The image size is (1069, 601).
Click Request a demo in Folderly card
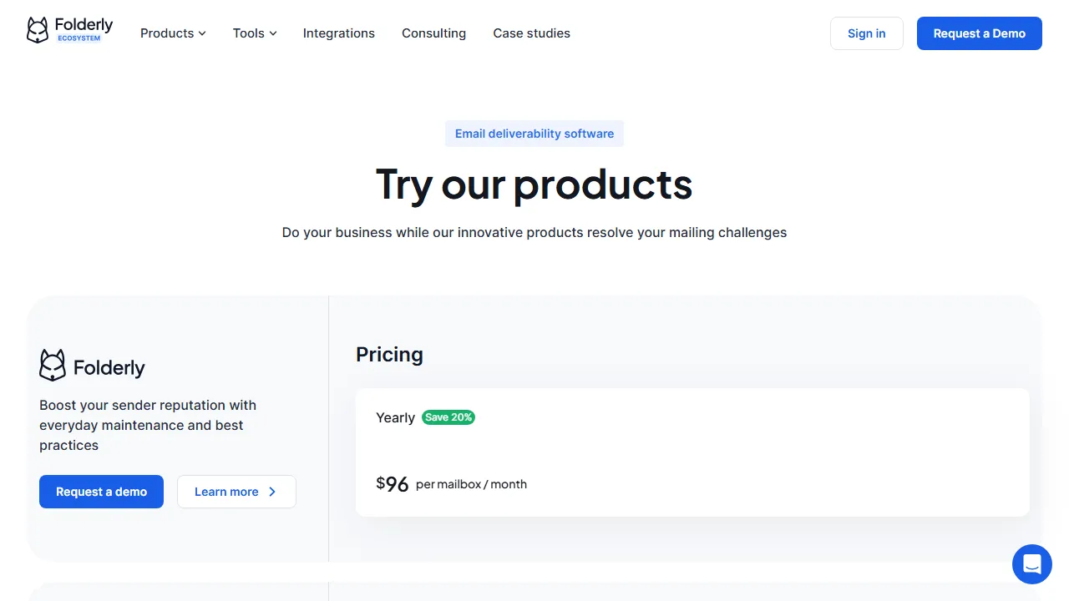click(102, 492)
